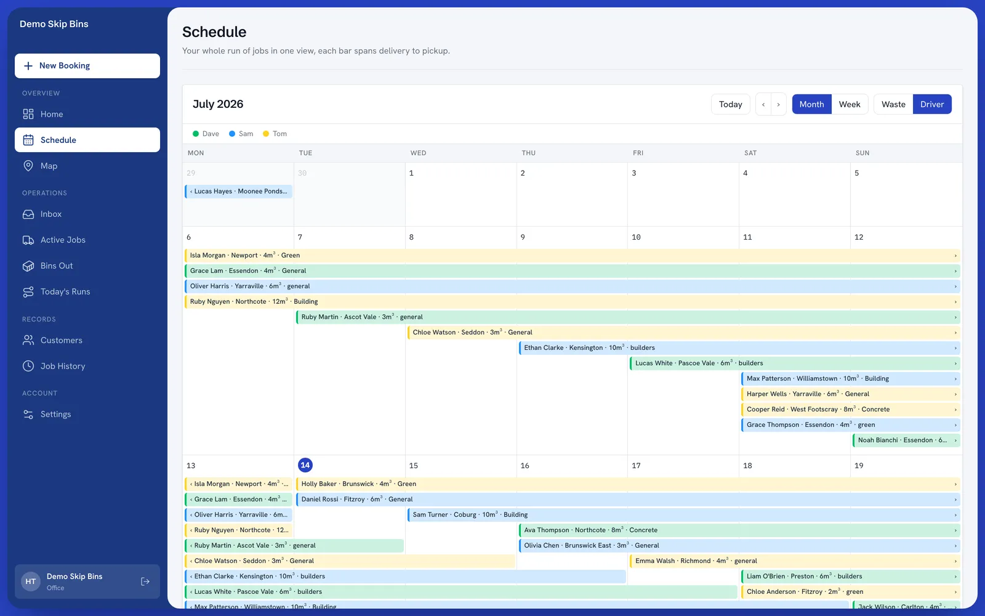Click the plus icon on New Booking

click(x=28, y=66)
